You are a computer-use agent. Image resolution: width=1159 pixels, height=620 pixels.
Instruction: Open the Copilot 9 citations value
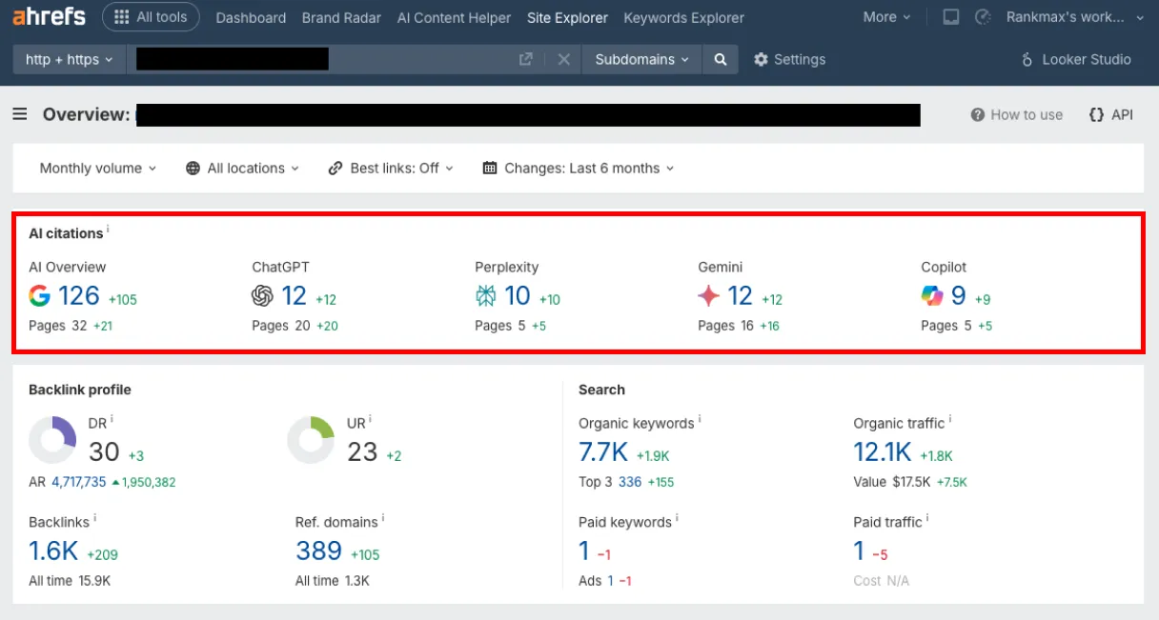click(x=959, y=296)
